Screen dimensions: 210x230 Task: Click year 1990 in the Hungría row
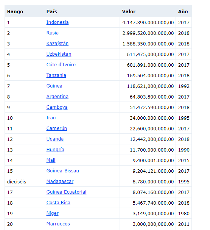tap(184, 150)
